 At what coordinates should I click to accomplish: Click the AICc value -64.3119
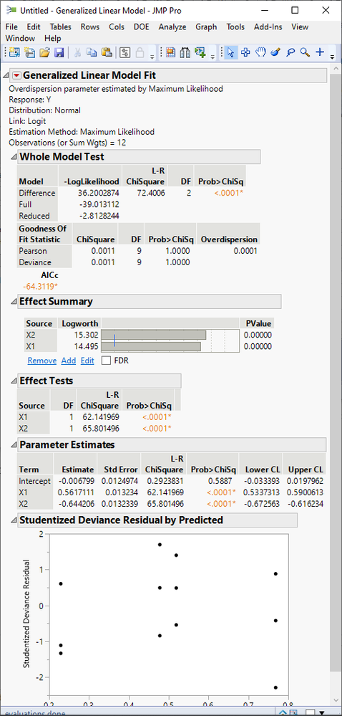point(41,286)
